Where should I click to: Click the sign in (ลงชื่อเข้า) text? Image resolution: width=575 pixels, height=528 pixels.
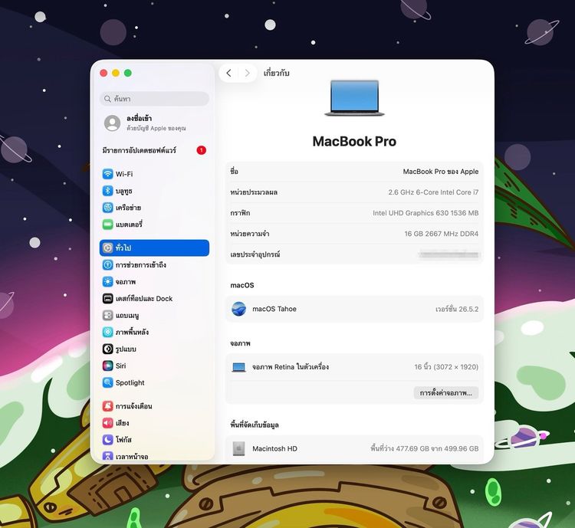(x=139, y=119)
